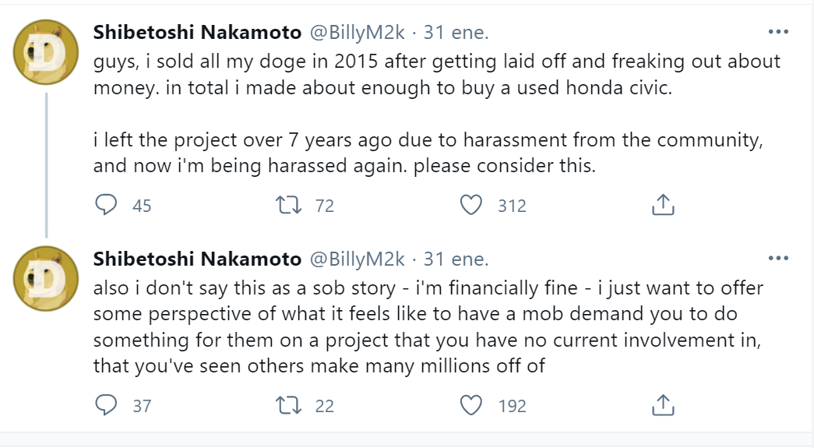Open Shibetoshi Nakamoto profile name on first tweet

point(196,33)
